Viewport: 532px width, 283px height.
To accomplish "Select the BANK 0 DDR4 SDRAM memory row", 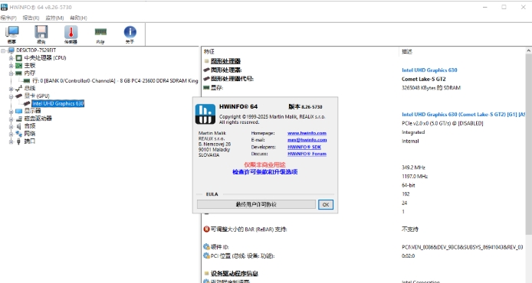I will click(115, 80).
